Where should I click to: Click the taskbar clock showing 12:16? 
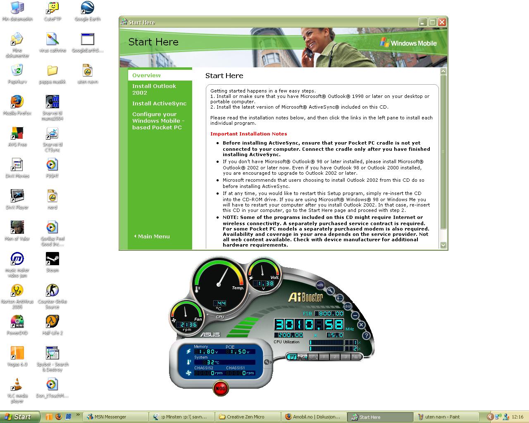tap(517, 417)
